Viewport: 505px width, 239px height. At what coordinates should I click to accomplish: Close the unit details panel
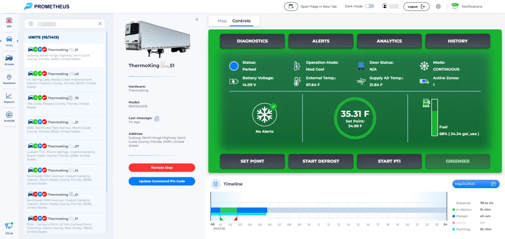tap(197, 19)
